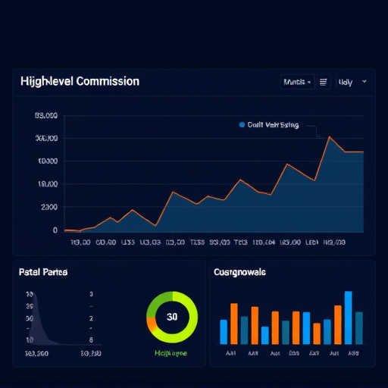388x388 pixels.
Task: Click the 83,000 y-axis label
Action: pos(46,116)
